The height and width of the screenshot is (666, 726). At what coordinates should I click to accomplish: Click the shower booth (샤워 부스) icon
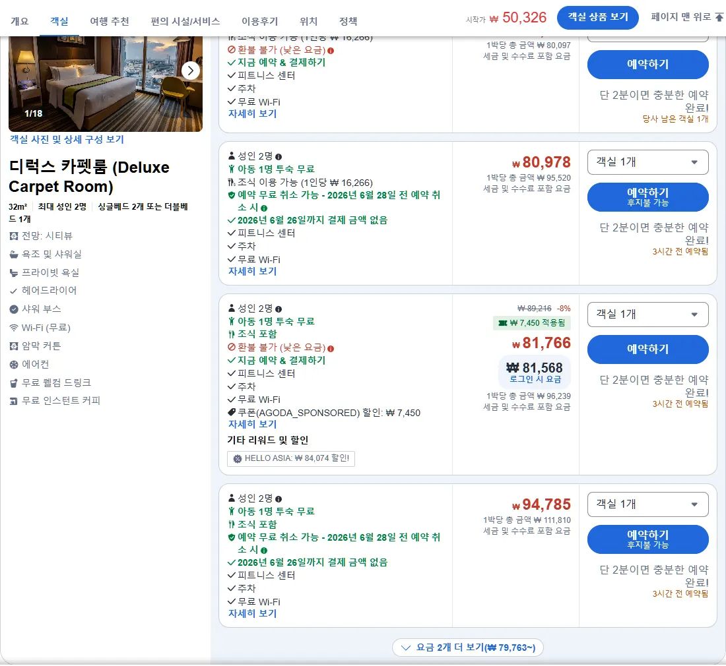[14, 309]
